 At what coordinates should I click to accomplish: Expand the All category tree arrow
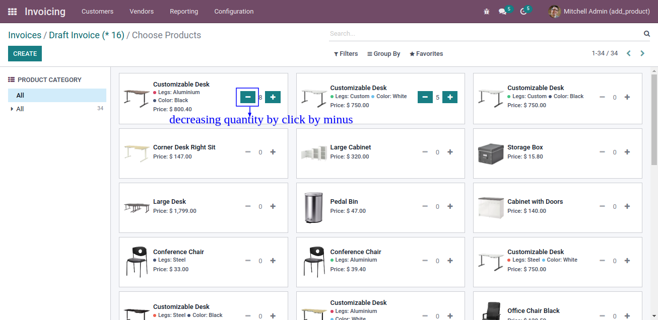12,109
